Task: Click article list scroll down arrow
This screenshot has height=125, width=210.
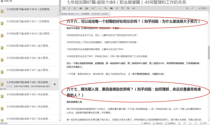Action: (60, 120)
